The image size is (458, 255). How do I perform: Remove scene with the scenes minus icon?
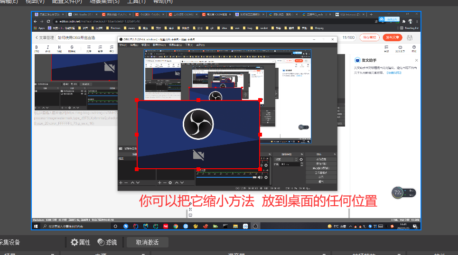[x=126, y=182]
